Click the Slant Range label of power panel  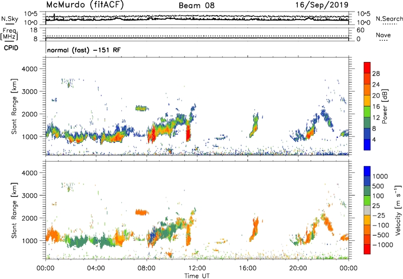point(14,106)
